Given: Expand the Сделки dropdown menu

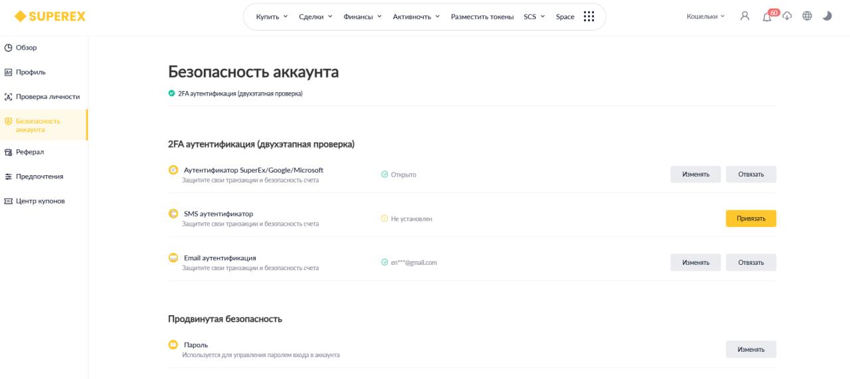Looking at the screenshot, I should click(x=315, y=17).
